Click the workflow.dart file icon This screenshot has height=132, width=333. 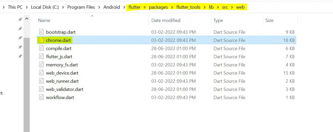pyautogui.click(x=41, y=97)
